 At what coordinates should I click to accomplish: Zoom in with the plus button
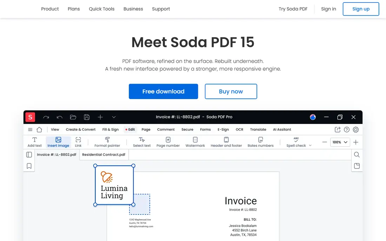pos(356,142)
